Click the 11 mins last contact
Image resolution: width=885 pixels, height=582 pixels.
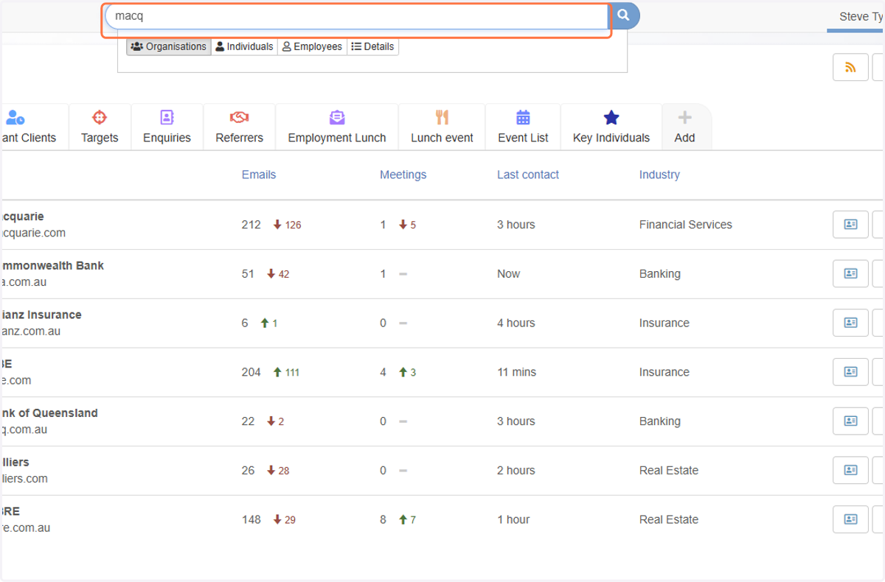pos(517,372)
